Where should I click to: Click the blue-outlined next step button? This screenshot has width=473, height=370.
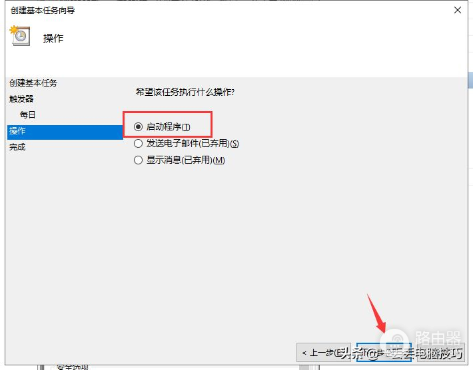pyautogui.click(x=384, y=352)
